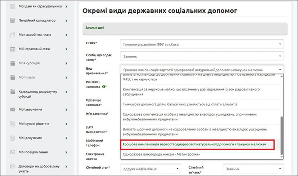Select Виплата щорічної допомоги на оздоровлення option

(x=201, y=131)
